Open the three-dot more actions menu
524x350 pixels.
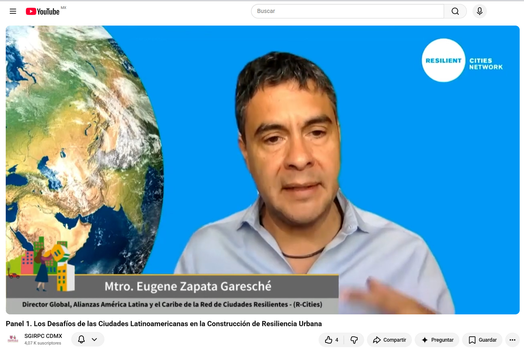pyautogui.click(x=512, y=340)
